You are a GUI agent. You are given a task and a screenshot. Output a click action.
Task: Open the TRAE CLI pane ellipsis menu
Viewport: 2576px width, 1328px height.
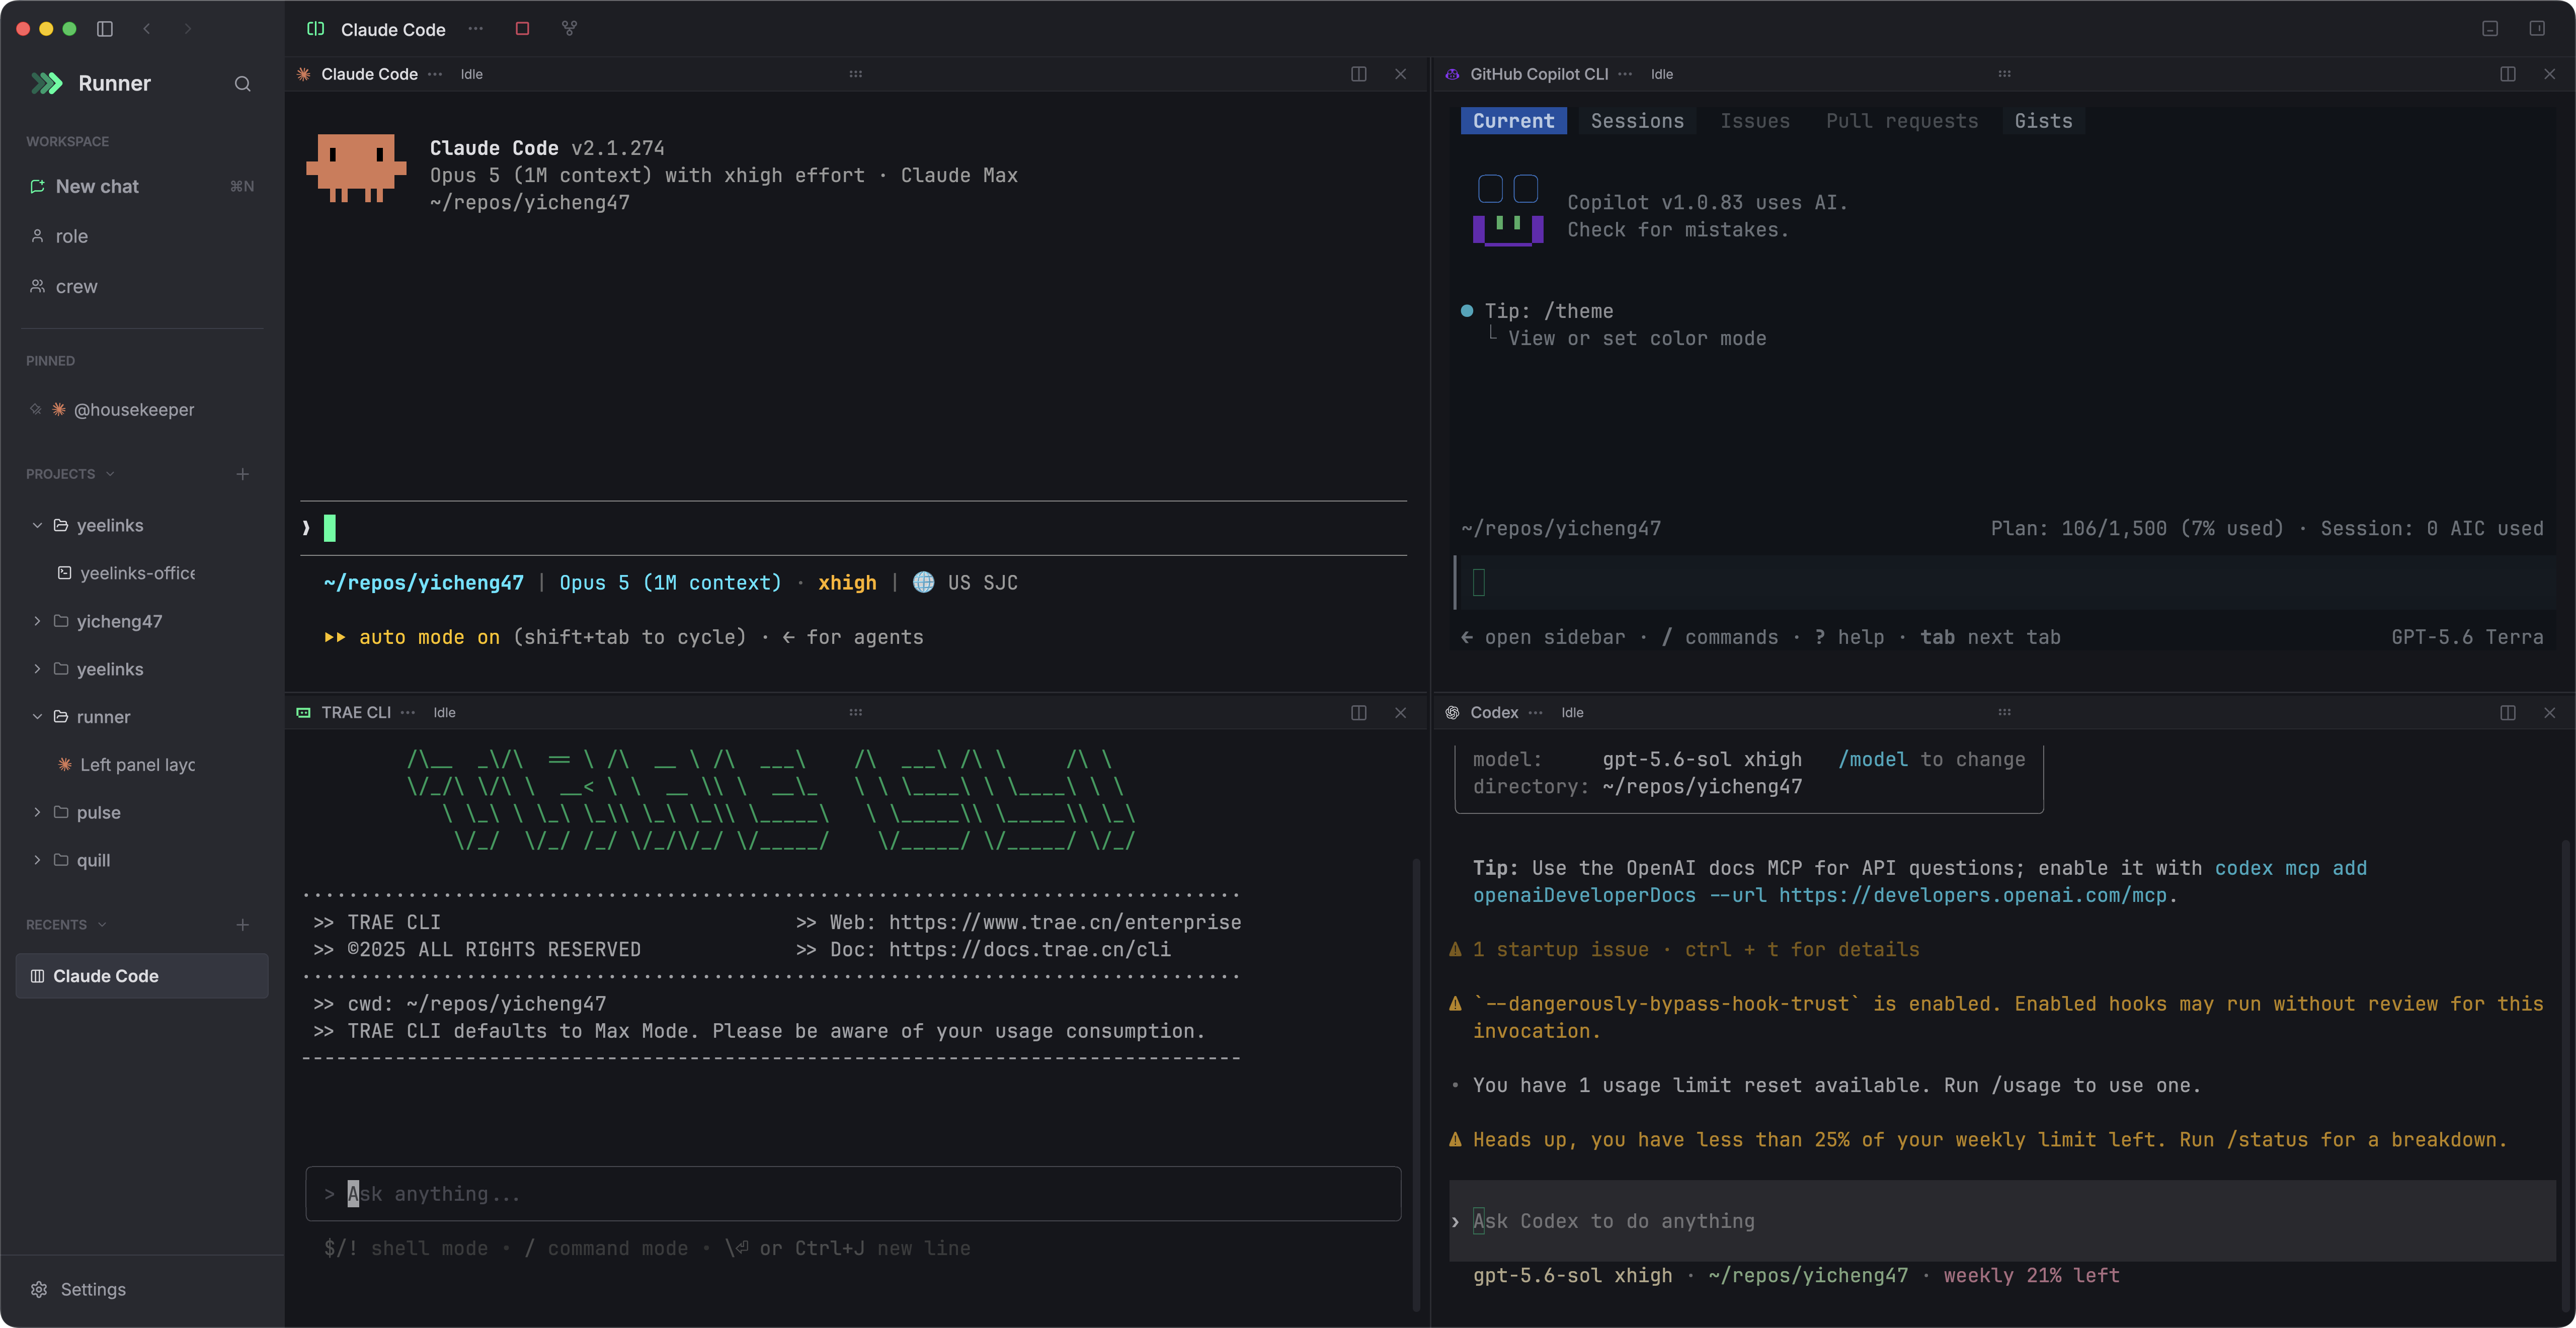click(408, 713)
